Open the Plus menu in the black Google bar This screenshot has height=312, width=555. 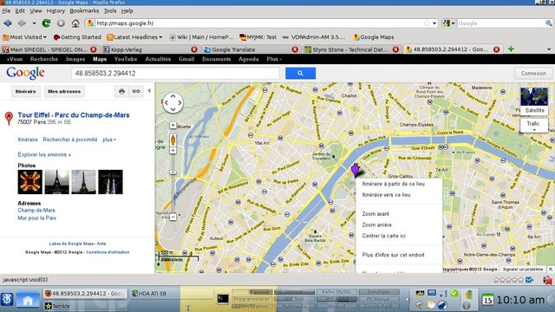(274, 59)
